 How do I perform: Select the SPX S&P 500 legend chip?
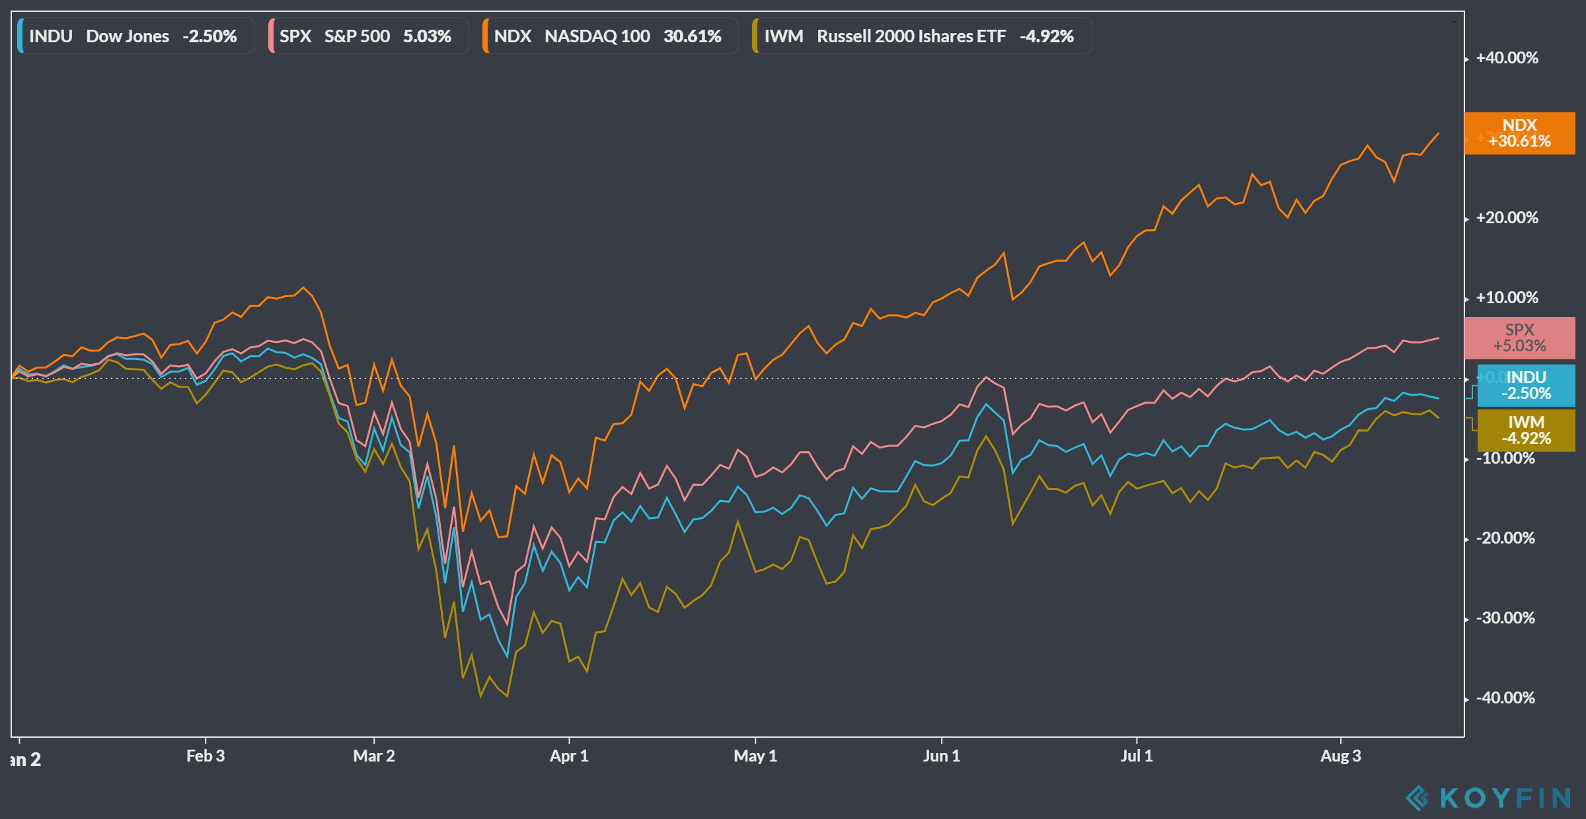[x=368, y=36]
